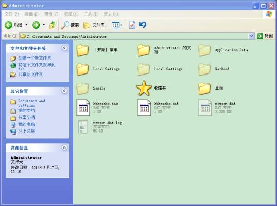The height and width of the screenshot is (206, 277).
Task: Click inside the address path field
Action: click(134, 36)
